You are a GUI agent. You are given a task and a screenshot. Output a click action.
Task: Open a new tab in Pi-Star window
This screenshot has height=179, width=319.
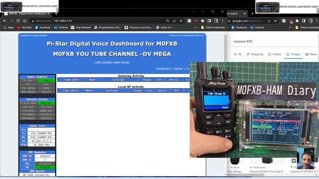pyautogui.click(x=56, y=13)
